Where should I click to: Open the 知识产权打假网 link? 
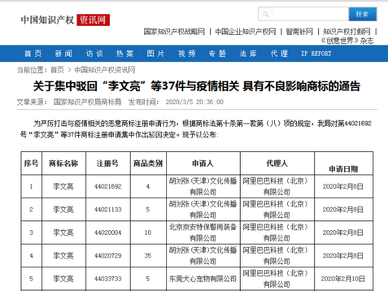pyautogui.click(x=347, y=32)
